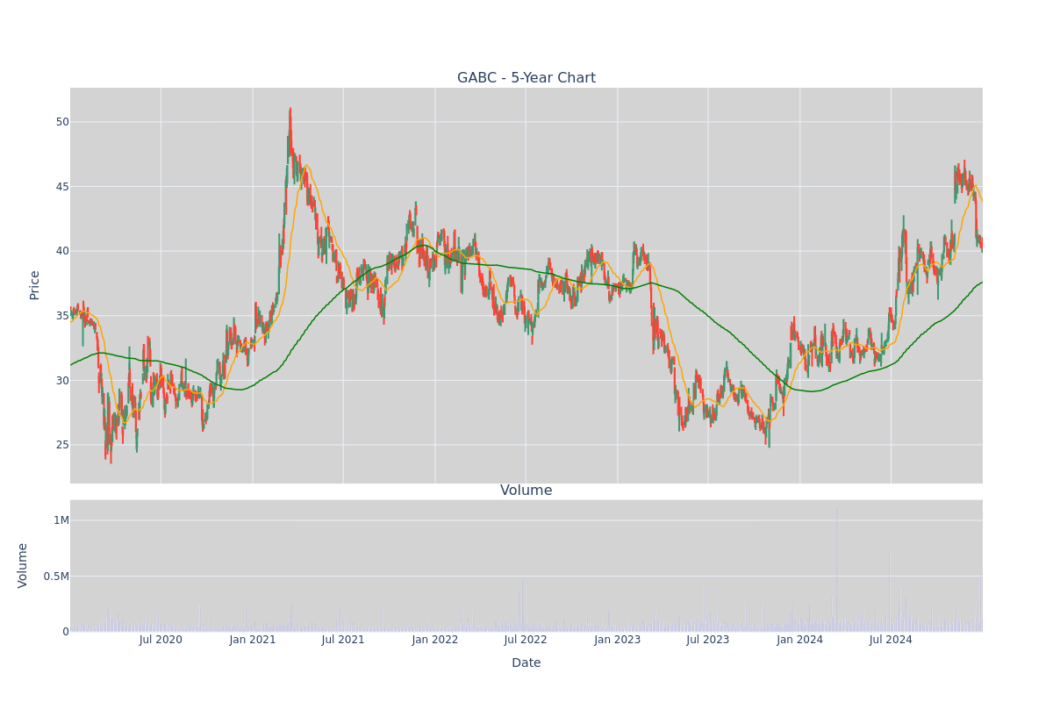Select the "Jan 2021" date tick
The image size is (1053, 702).
[253, 640]
